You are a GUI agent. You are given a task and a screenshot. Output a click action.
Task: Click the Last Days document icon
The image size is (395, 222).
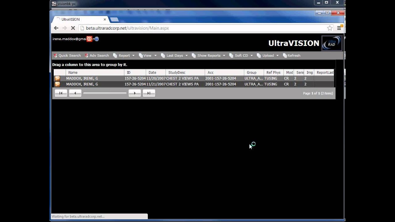pos(163,55)
